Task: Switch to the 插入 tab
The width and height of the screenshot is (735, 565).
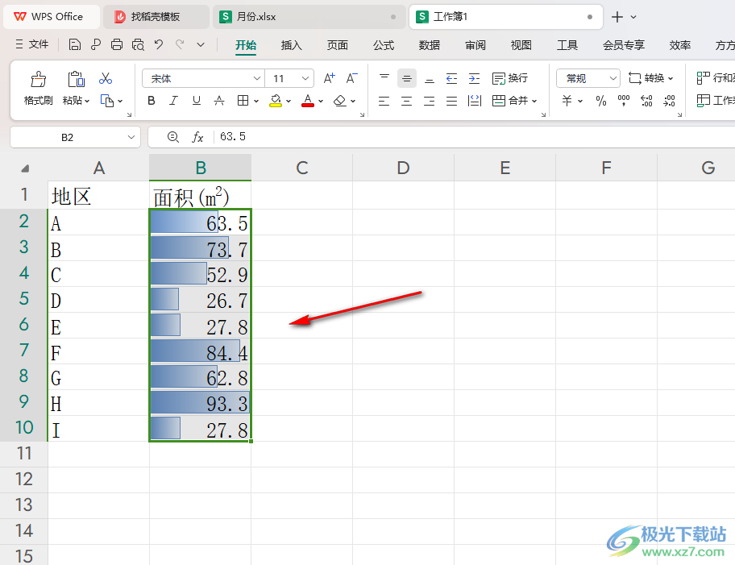Action: coord(291,45)
